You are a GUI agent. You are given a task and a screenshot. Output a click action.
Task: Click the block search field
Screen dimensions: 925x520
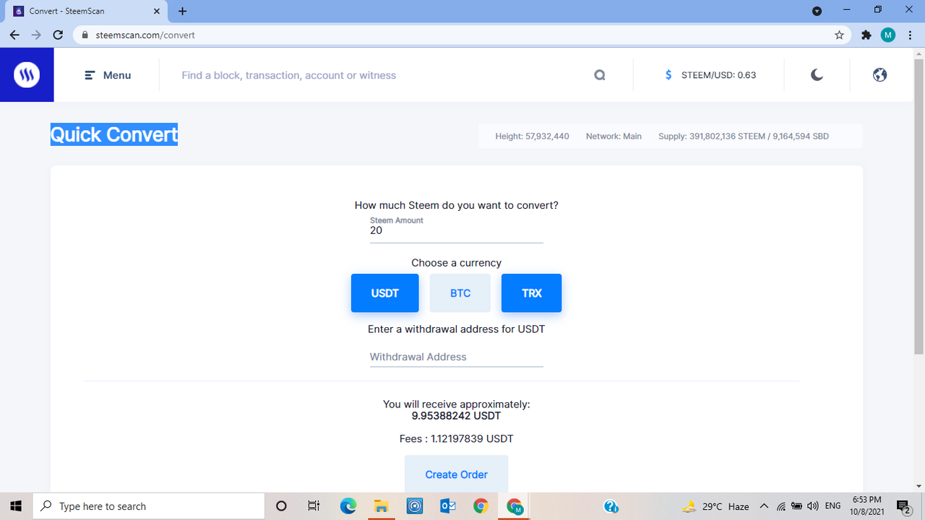click(x=383, y=75)
